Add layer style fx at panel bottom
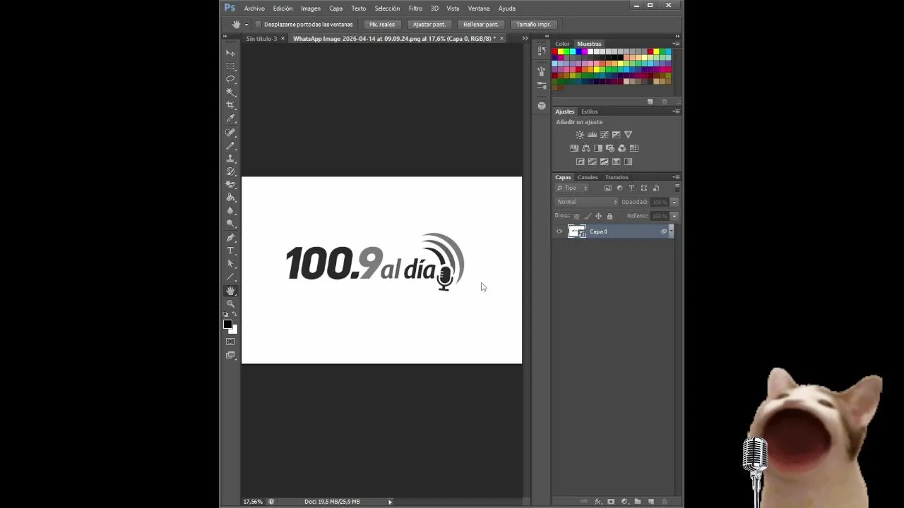 pos(597,502)
